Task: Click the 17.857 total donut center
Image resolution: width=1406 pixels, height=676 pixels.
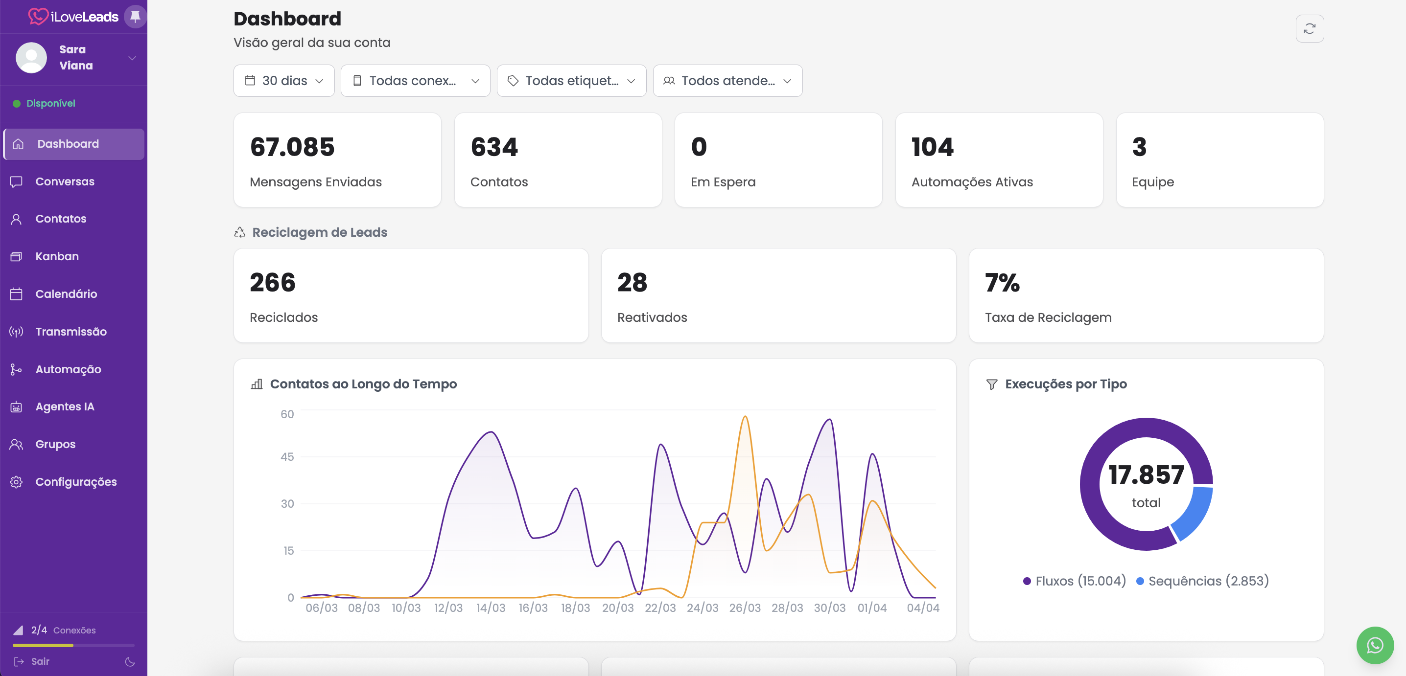Action: (x=1146, y=485)
